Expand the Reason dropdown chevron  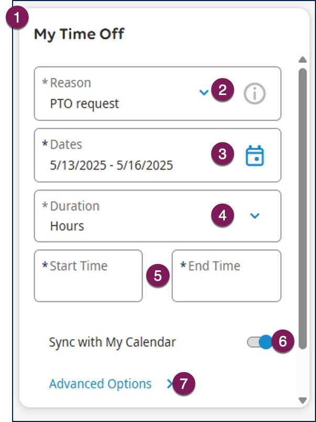coord(204,93)
